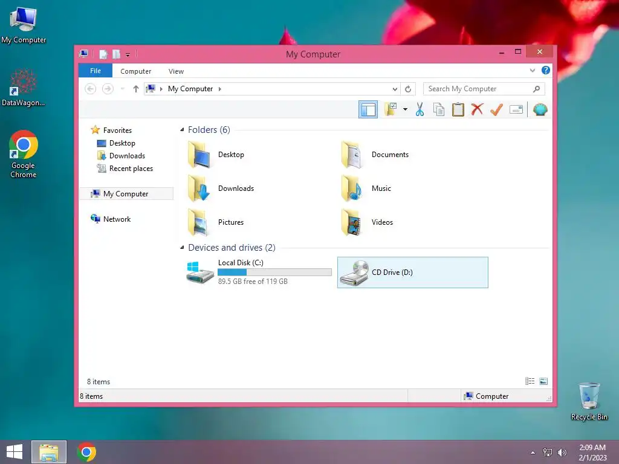Click the Back navigation arrow
619x464 pixels.
coord(91,89)
